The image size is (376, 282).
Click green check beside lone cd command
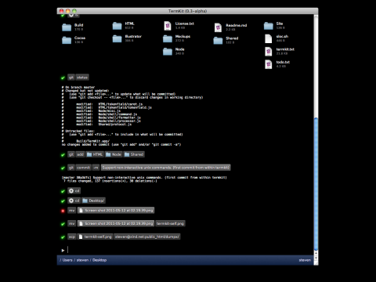coord(63,191)
